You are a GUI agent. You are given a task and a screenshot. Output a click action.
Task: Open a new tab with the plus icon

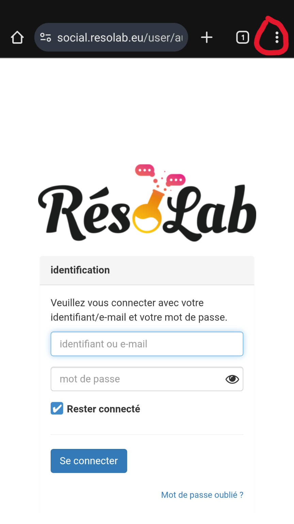[x=207, y=37]
